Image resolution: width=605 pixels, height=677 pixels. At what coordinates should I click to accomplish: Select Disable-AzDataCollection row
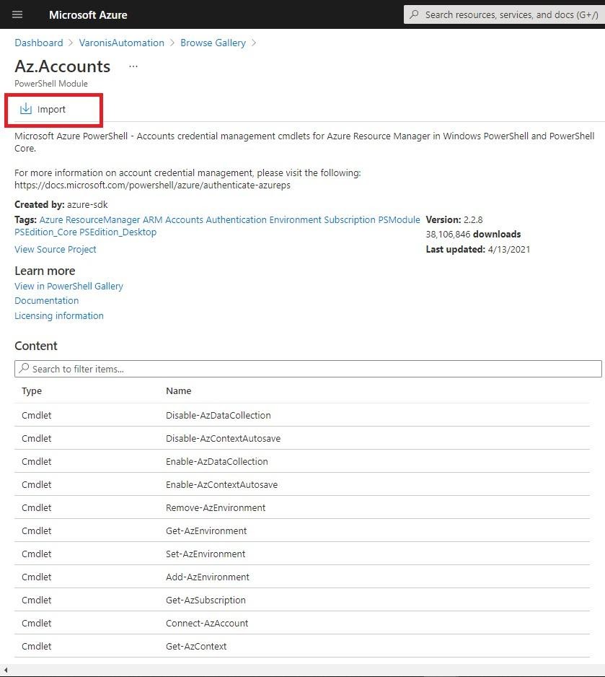pyautogui.click(x=302, y=415)
